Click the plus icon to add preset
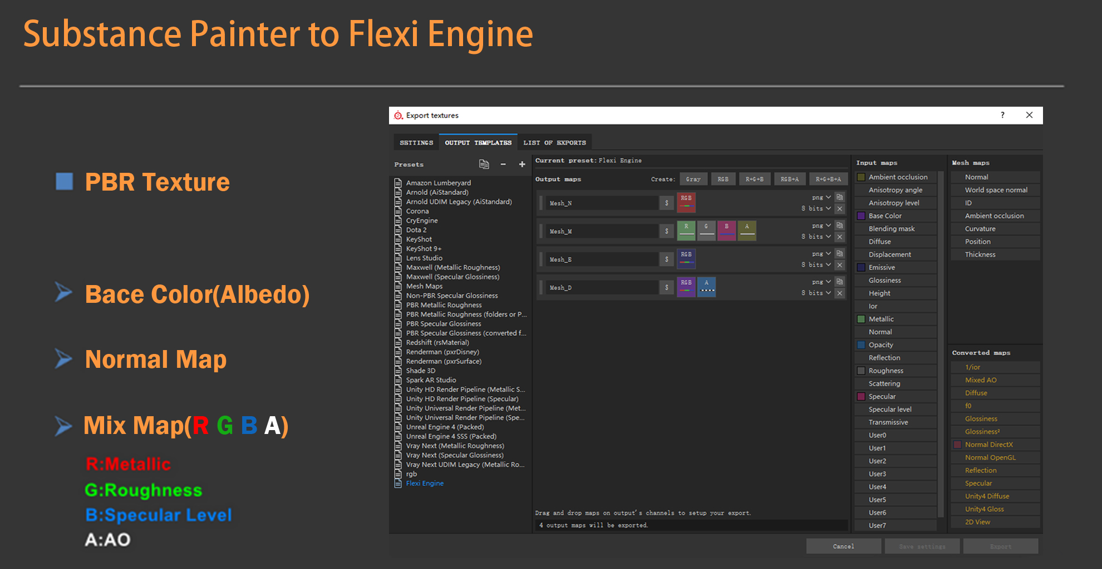 (x=522, y=164)
